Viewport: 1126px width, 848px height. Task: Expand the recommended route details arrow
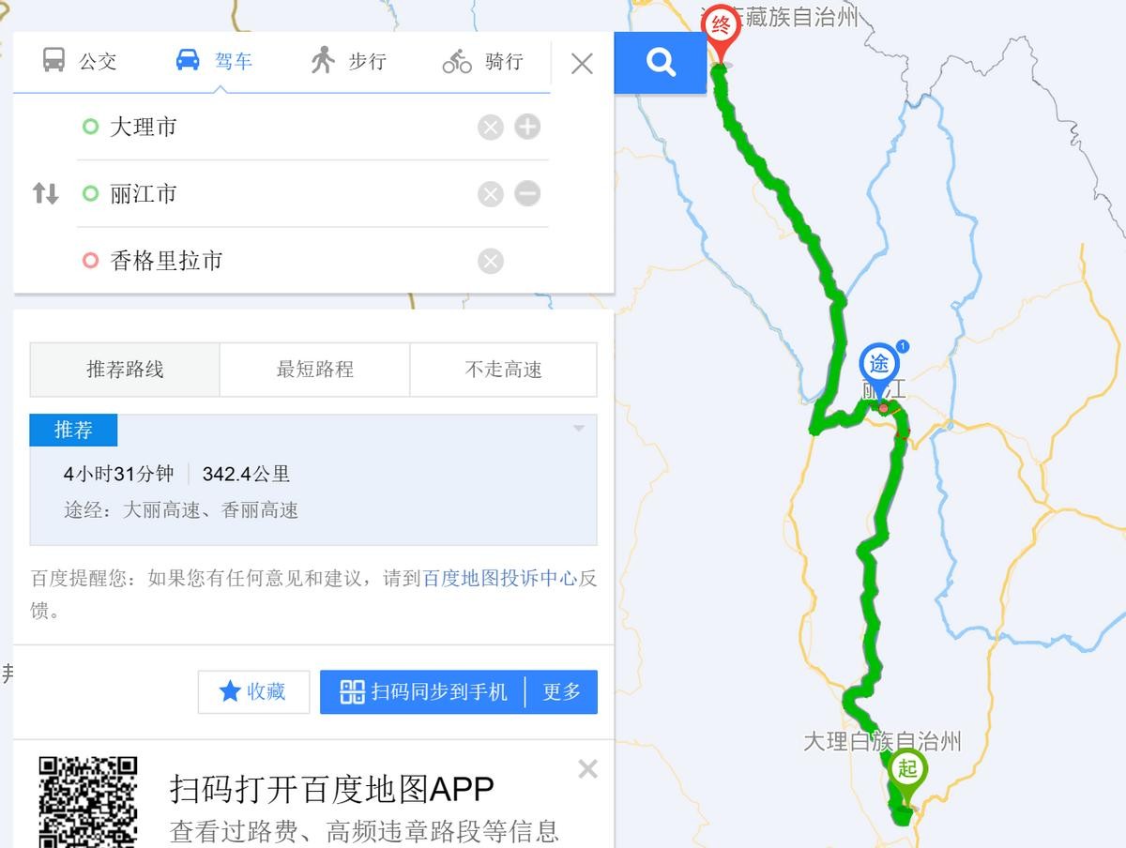[x=579, y=429]
